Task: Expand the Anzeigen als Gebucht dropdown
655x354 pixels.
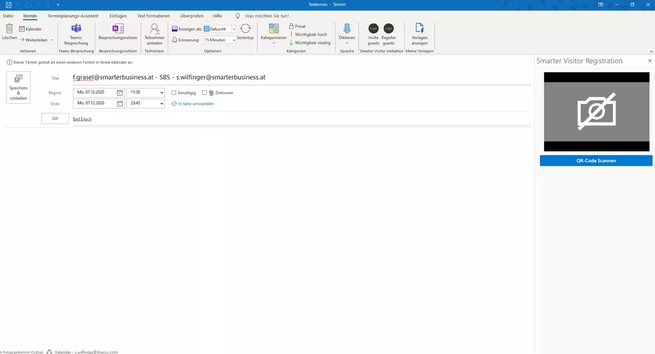Action: pyautogui.click(x=234, y=29)
